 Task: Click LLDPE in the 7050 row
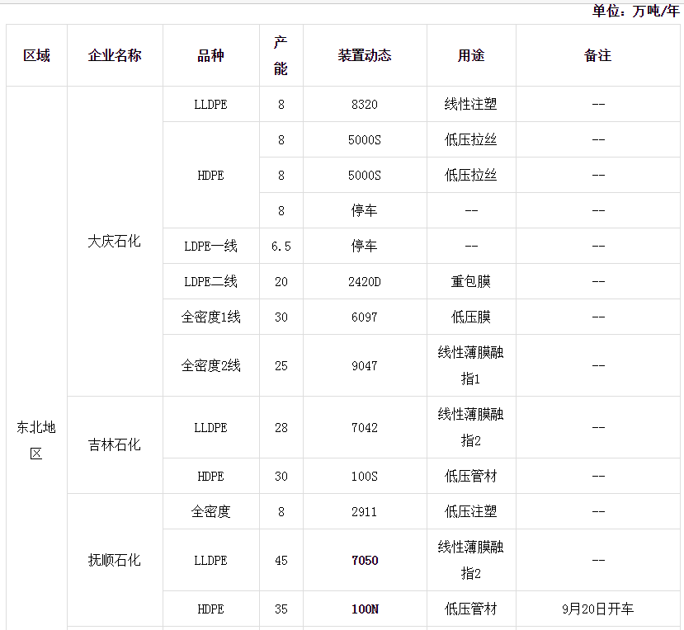tap(210, 560)
